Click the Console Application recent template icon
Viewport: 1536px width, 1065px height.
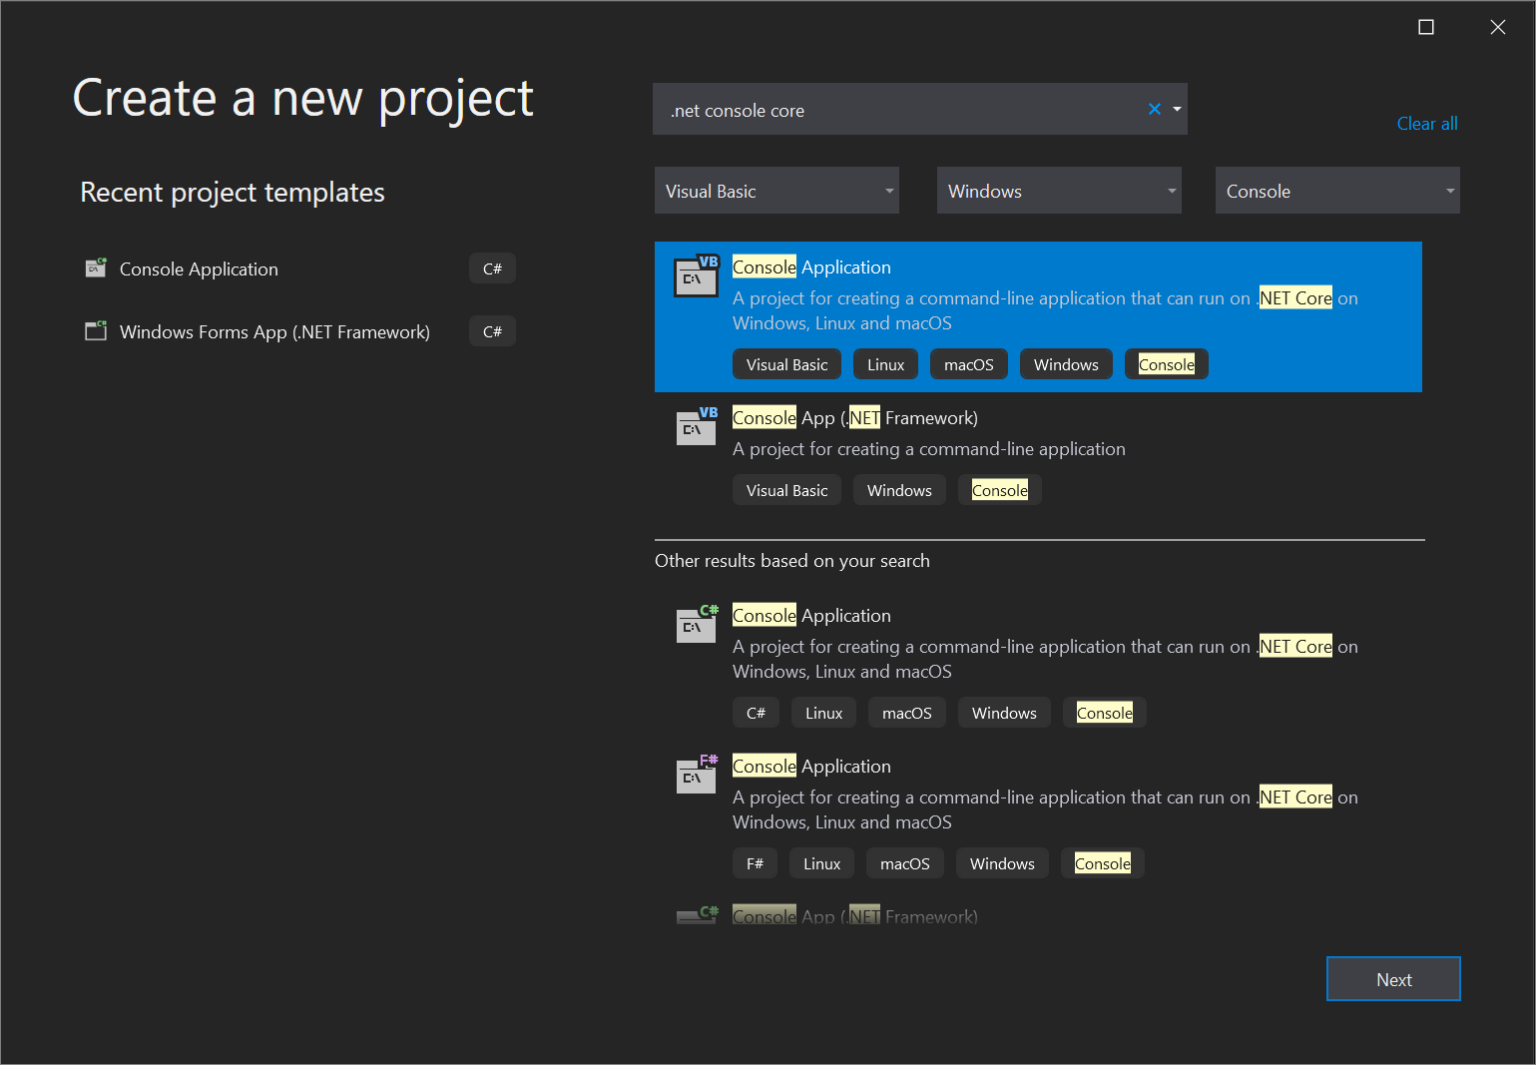[95, 266]
